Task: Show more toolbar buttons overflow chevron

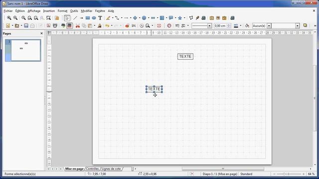Action: (315, 26)
